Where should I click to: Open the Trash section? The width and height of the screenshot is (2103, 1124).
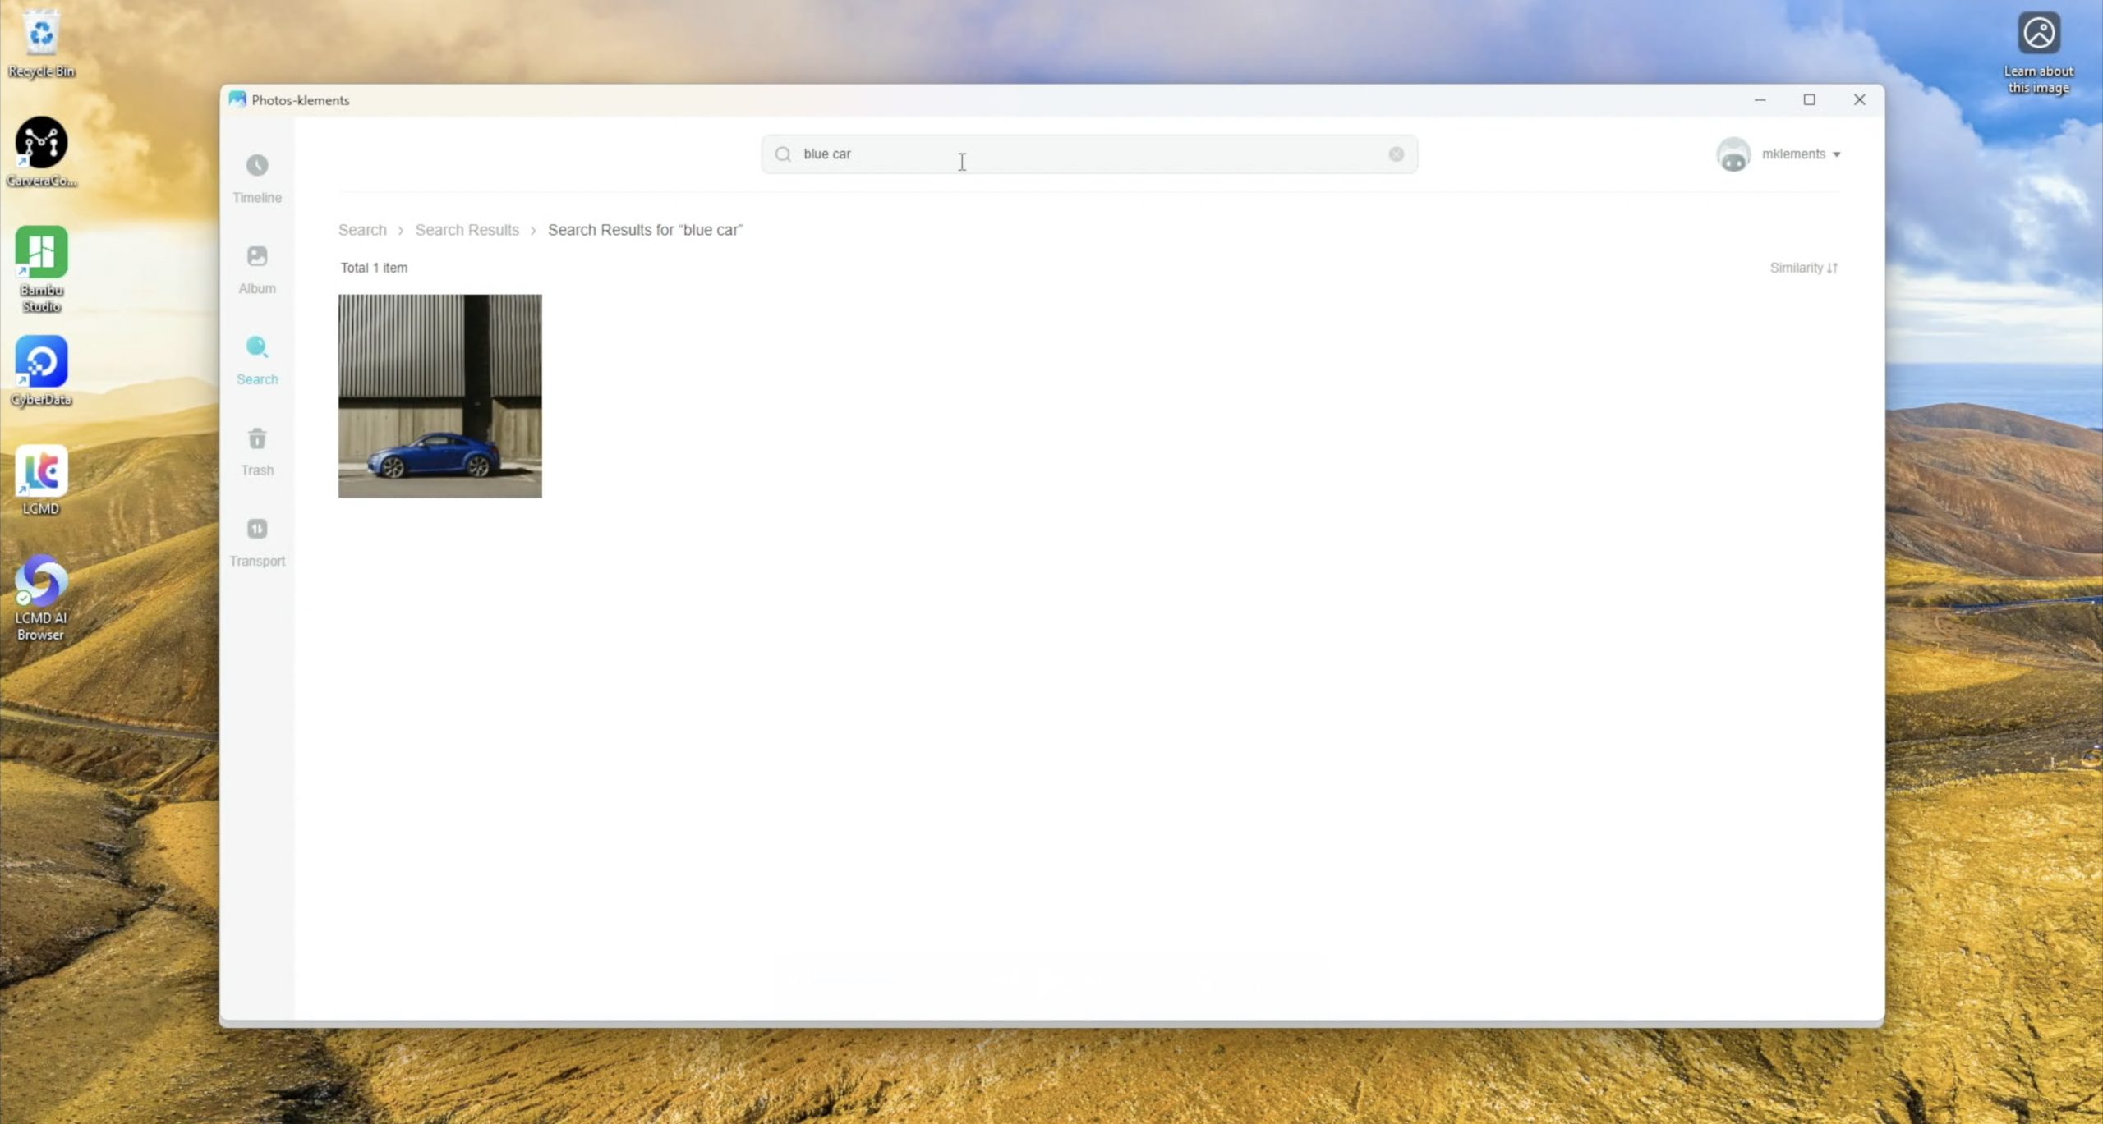[257, 450]
